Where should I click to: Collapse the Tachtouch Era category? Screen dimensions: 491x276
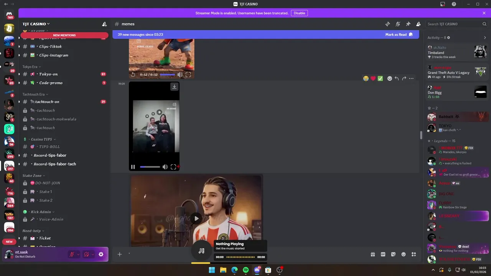[35, 94]
